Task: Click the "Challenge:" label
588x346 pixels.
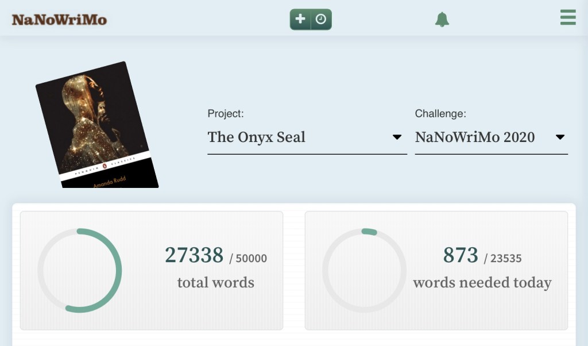Action: pos(440,114)
